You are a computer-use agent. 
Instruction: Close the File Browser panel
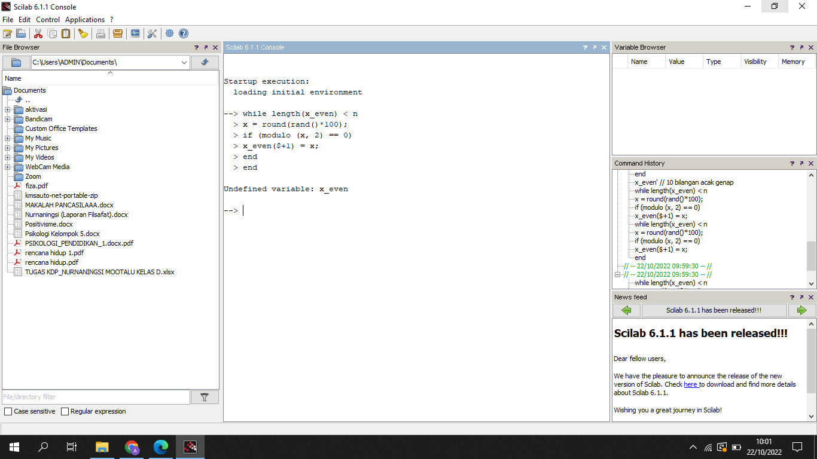pyautogui.click(x=215, y=47)
